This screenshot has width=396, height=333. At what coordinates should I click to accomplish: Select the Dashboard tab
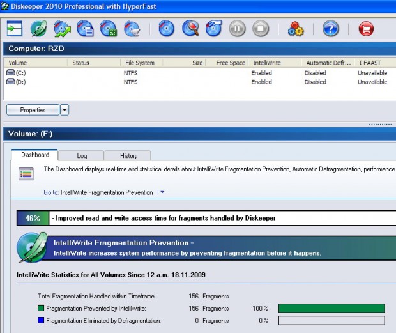tap(35, 155)
